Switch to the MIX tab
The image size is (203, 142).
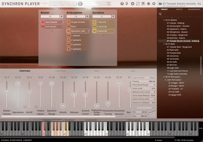click(133, 71)
